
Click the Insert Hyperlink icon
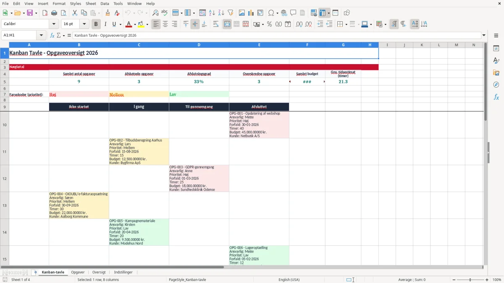(284, 13)
